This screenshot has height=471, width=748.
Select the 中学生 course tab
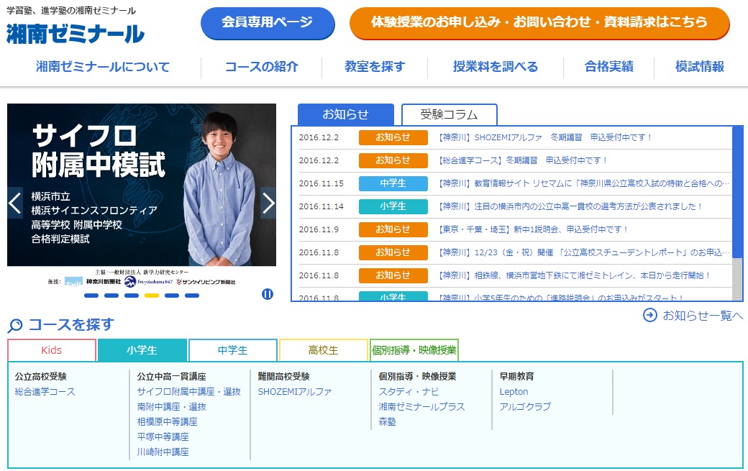[x=233, y=350]
